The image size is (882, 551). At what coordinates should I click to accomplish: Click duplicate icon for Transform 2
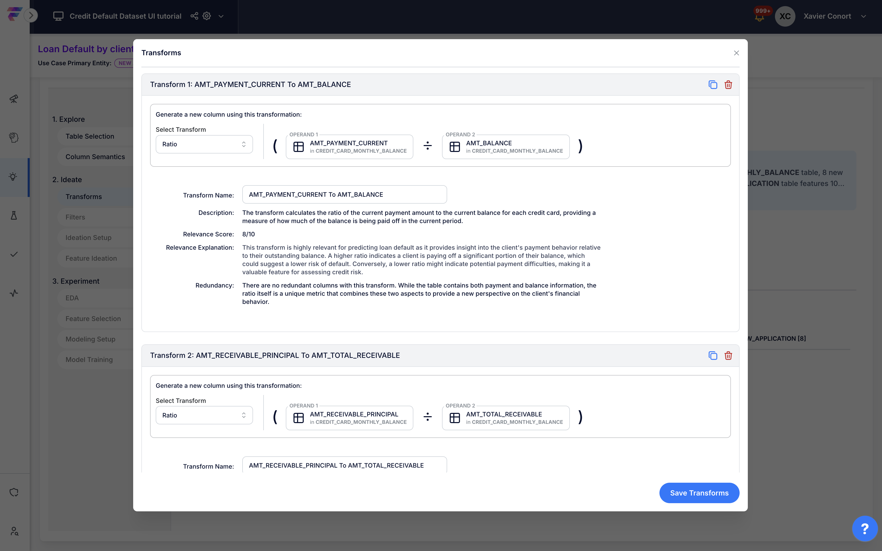click(x=712, y=355)
